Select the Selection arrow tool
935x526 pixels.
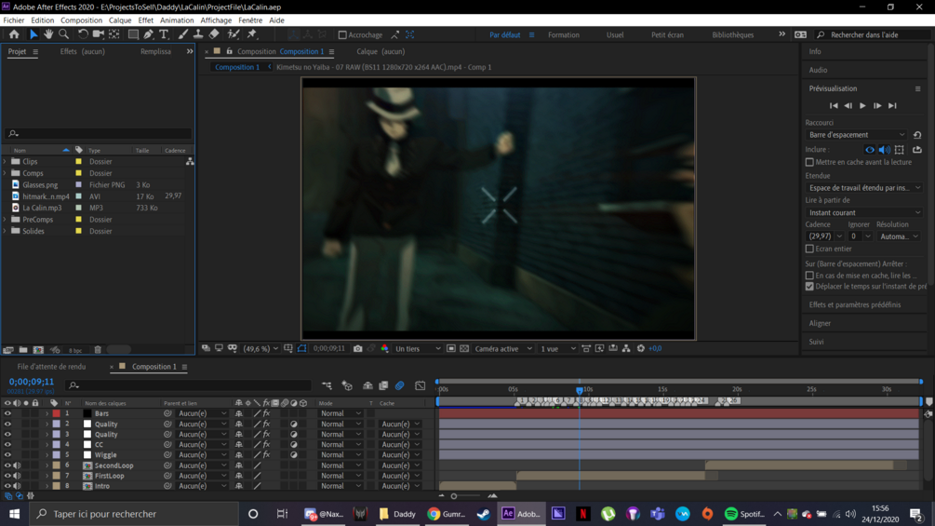pos(33,34)
